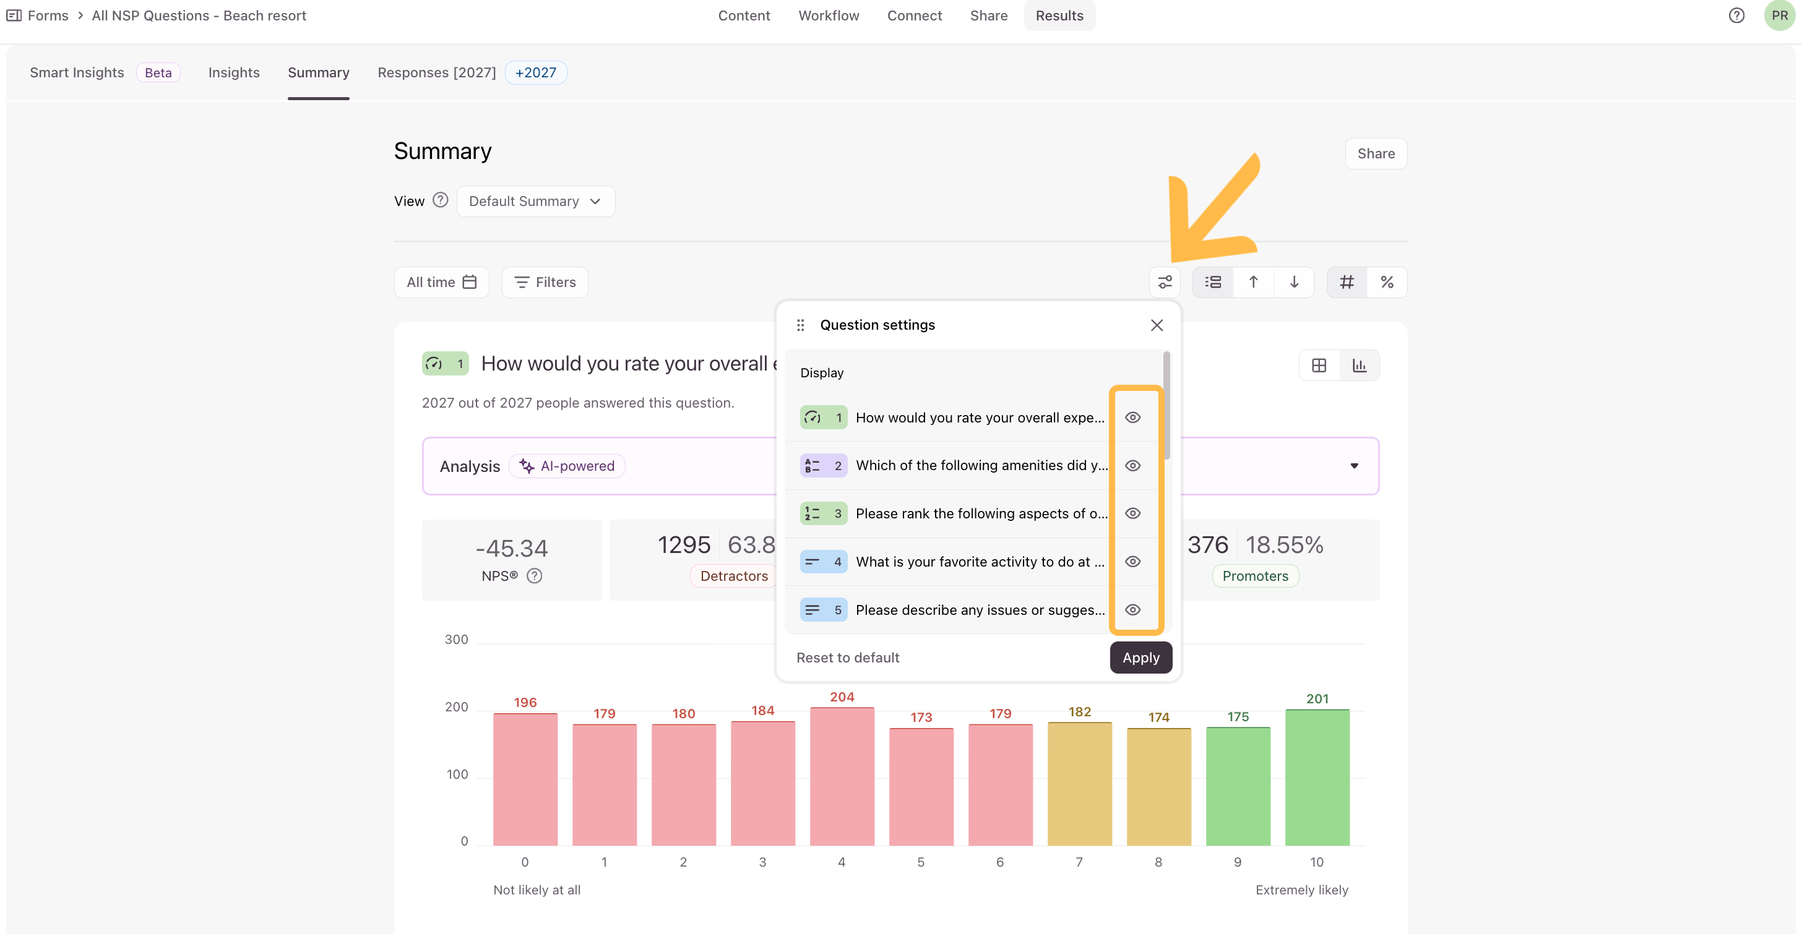Click the Apply button
This screenshot has height=934, width=1802.
(x=1140, y=657)
